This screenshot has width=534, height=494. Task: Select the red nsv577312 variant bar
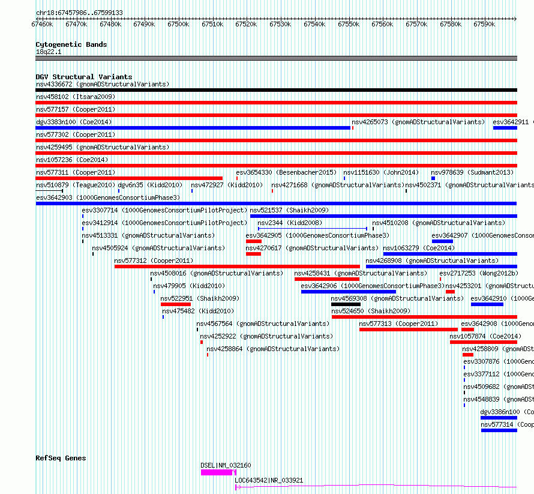[x=237, y=267]
